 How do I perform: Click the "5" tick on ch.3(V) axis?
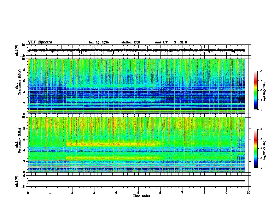[25, 176]
